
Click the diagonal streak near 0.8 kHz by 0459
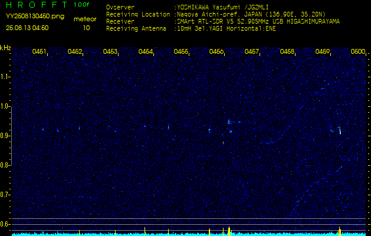point(339,169)
